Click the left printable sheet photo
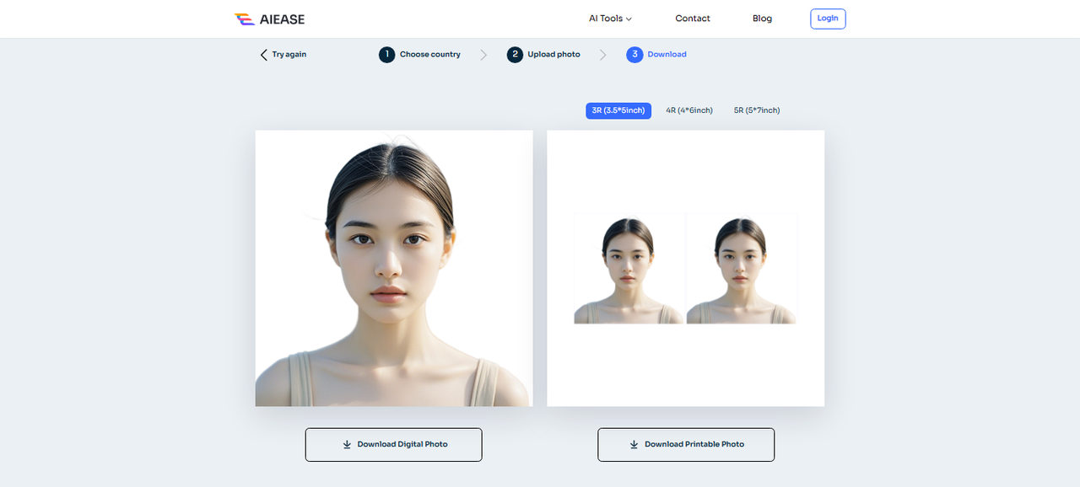 (629, 269)
